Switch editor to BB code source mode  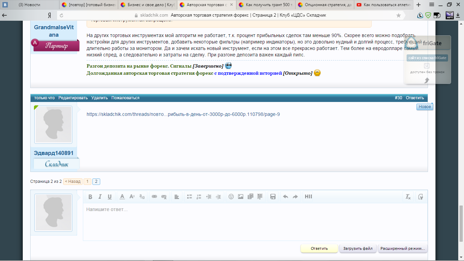pyautogui.click(x=421, y=197)
